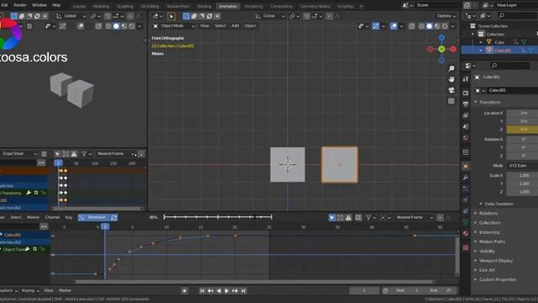Open Texture properties checker tab
Screen dimensions: 538x303
[x=466, y=247]
